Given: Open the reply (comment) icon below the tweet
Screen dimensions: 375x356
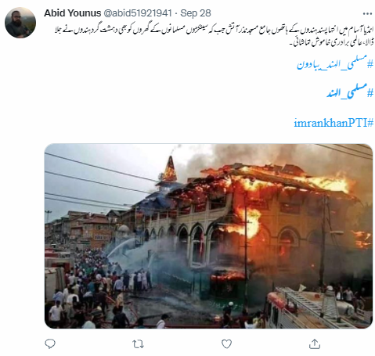Looking at the screenshot, I should pyautogui.click(x=50, y=343).
